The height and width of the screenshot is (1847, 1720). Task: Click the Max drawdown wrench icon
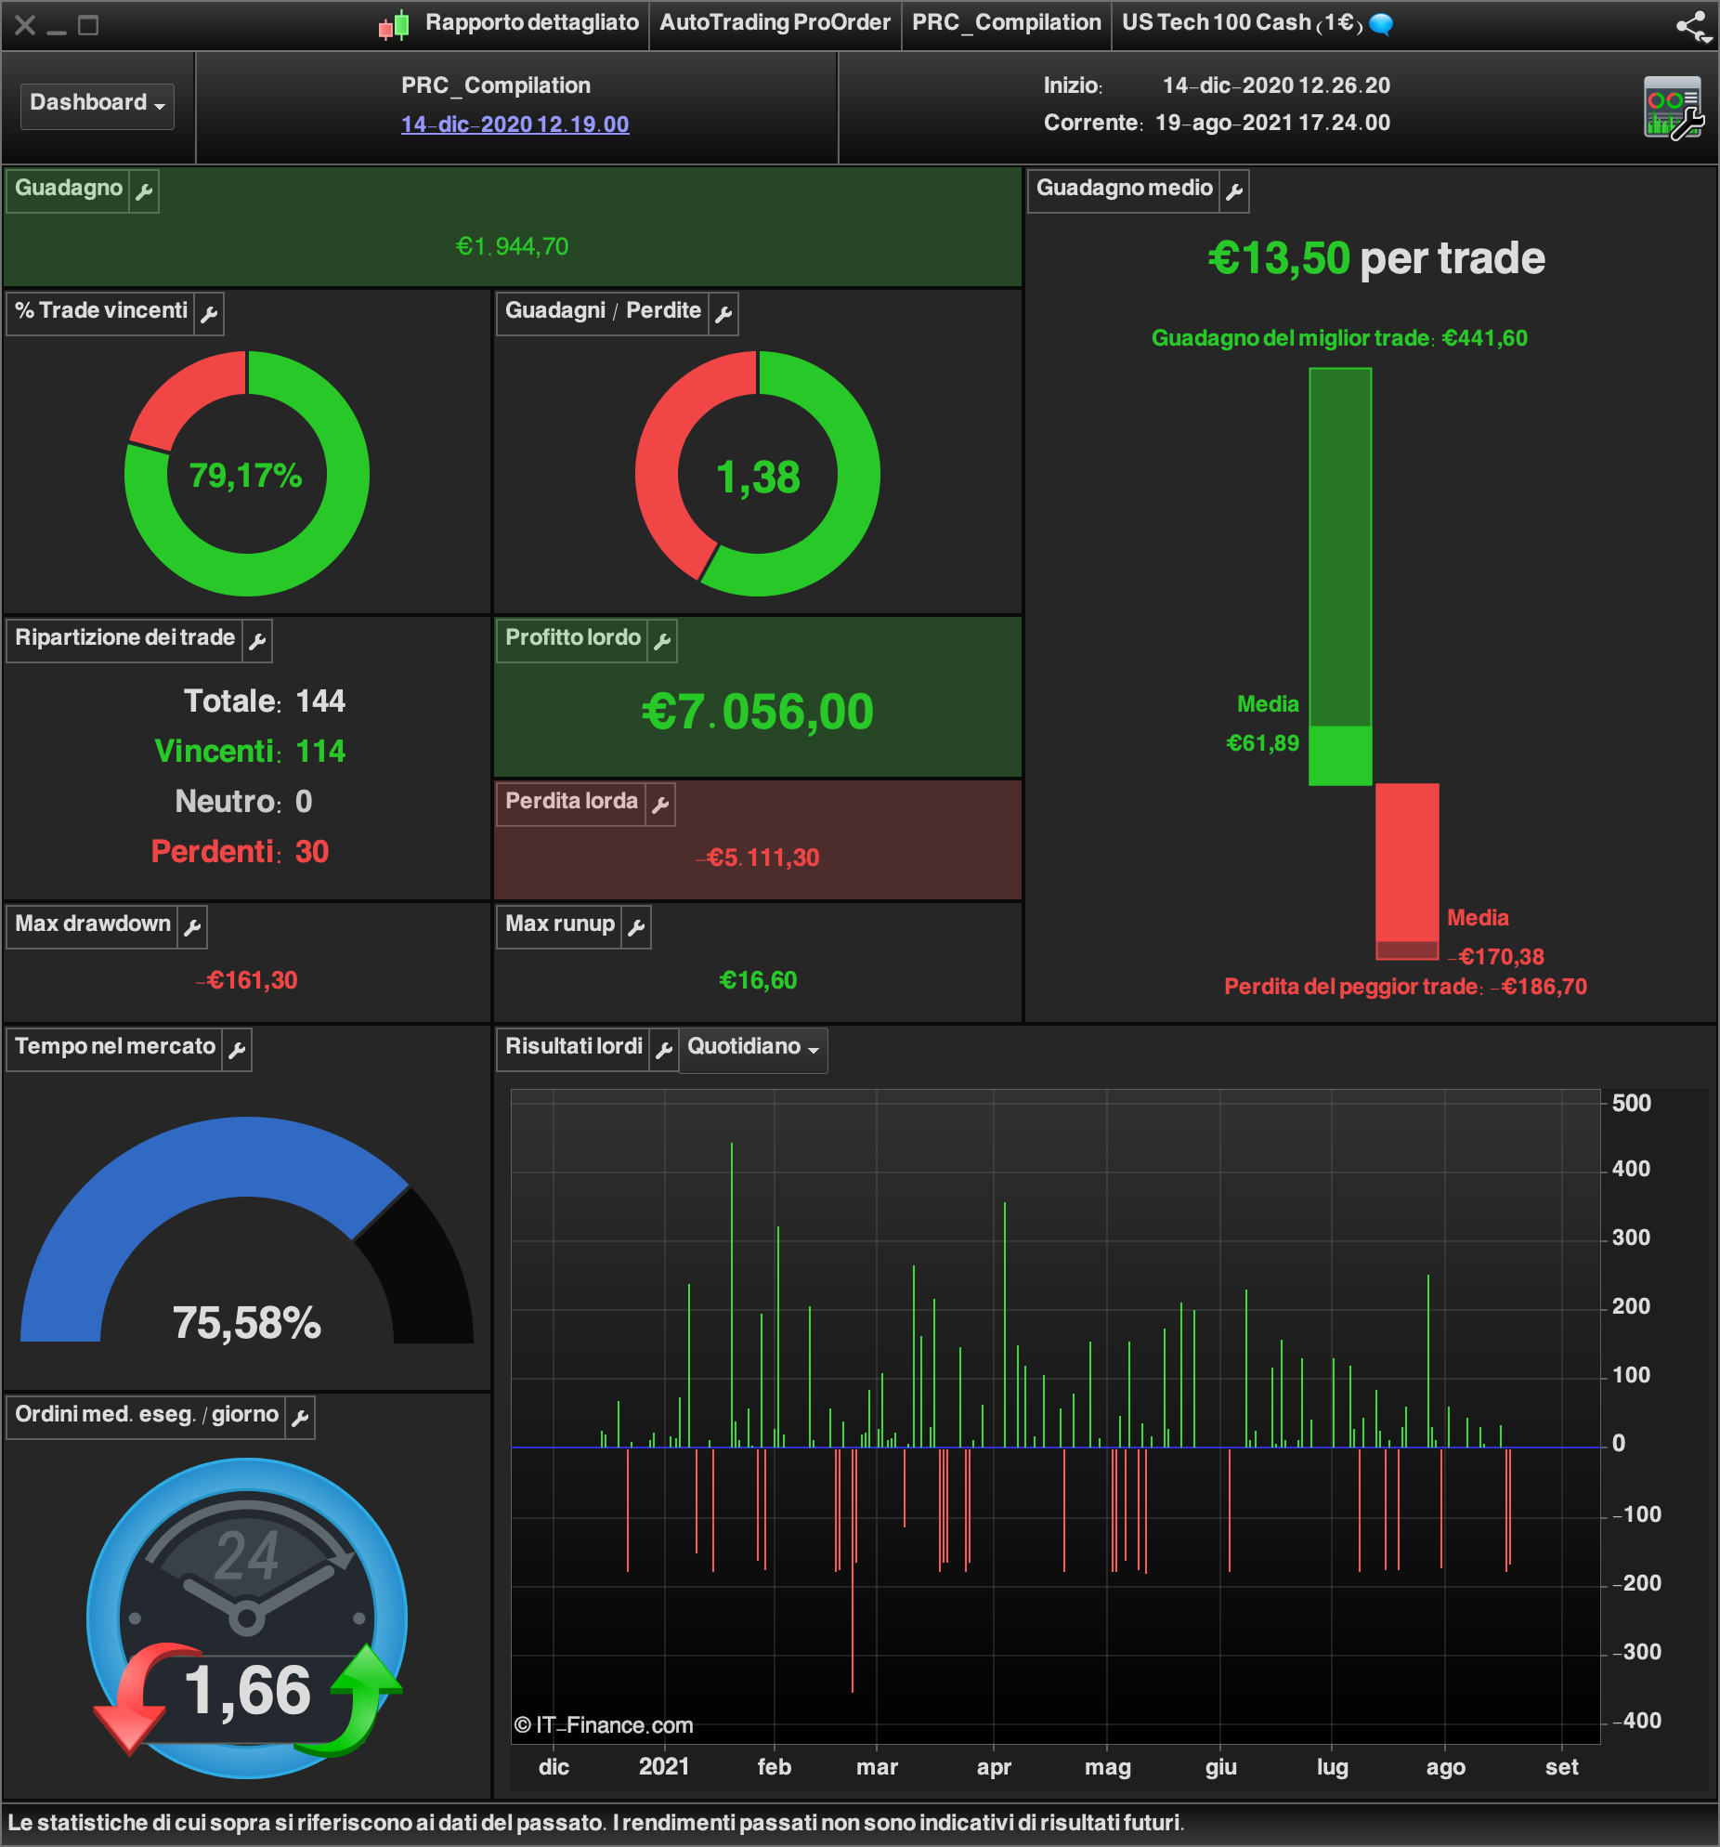pos(192,927)
